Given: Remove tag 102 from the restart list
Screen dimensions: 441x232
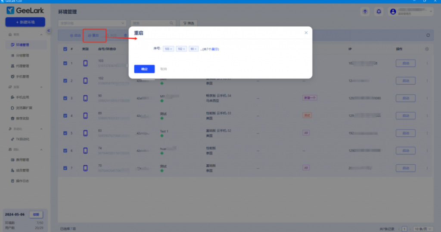Looking at the screenshot, I should click(x=184, y=49).
